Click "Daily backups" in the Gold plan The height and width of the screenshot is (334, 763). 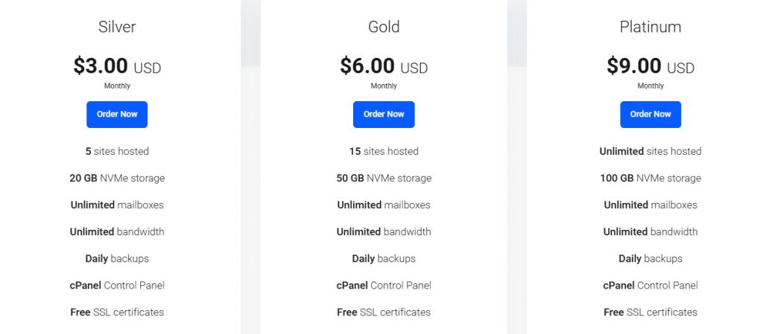click(x=384, y=258)
